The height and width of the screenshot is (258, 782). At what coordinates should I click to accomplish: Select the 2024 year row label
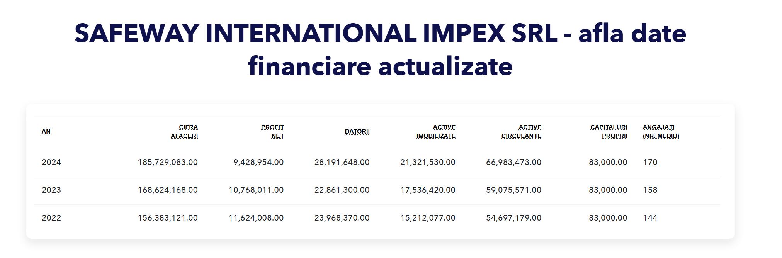click(51, 162)
